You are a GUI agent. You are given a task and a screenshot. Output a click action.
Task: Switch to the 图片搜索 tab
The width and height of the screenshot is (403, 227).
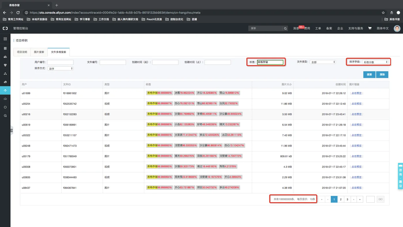pos(39,52)
